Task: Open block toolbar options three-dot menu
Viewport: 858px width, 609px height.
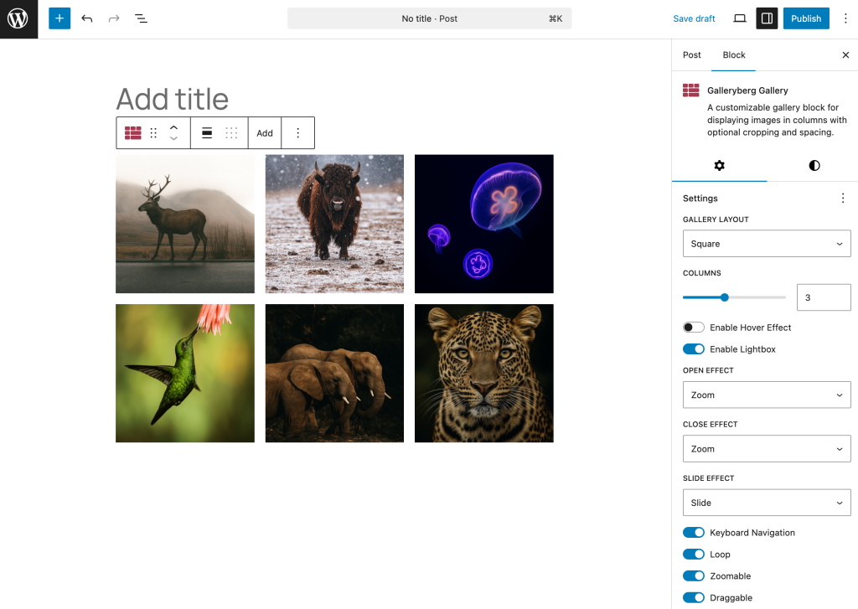Action: [x=297, y=133]
